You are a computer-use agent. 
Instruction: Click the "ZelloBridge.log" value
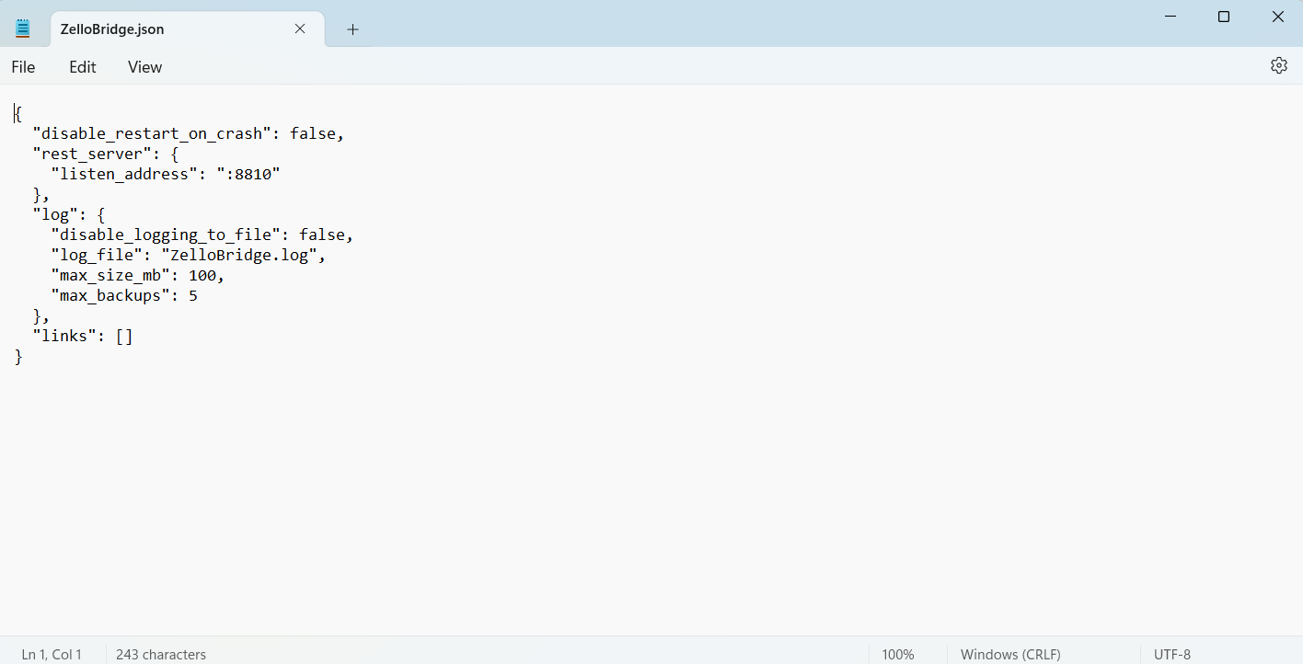click(239, 256)
